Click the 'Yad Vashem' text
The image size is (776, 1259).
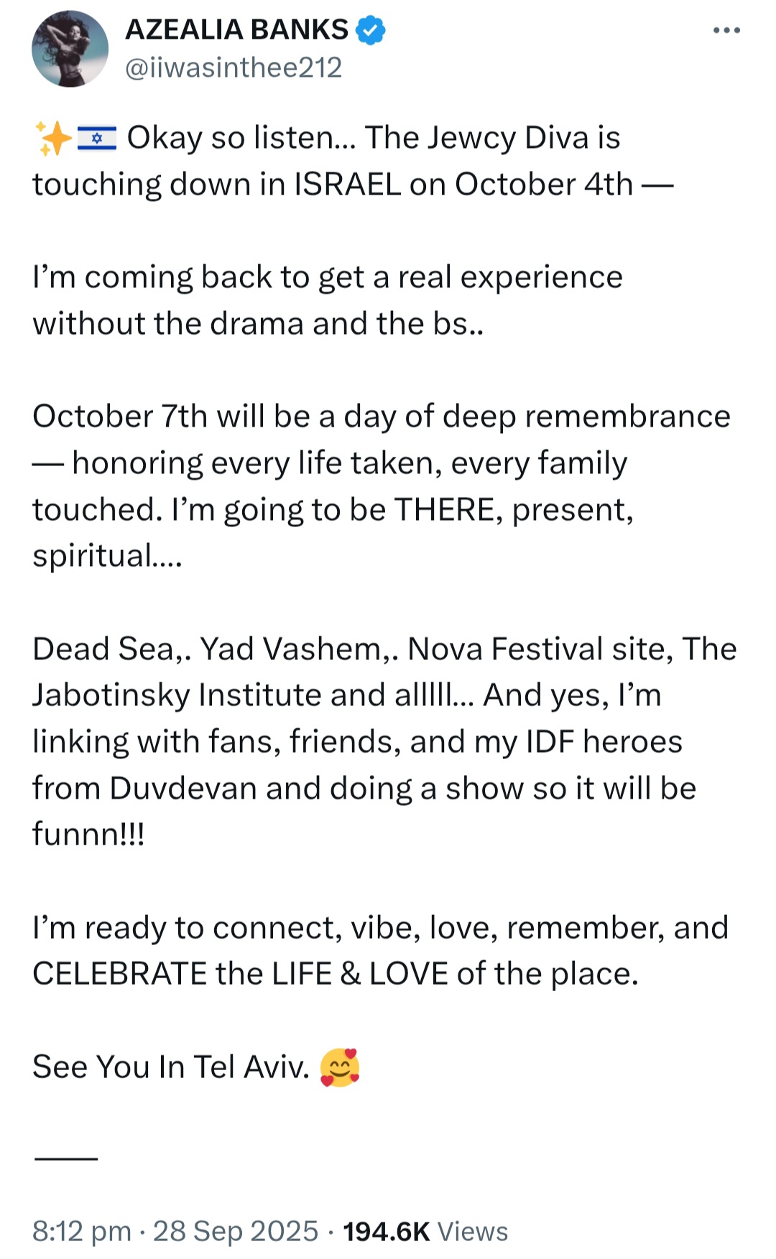click(290, 649)
